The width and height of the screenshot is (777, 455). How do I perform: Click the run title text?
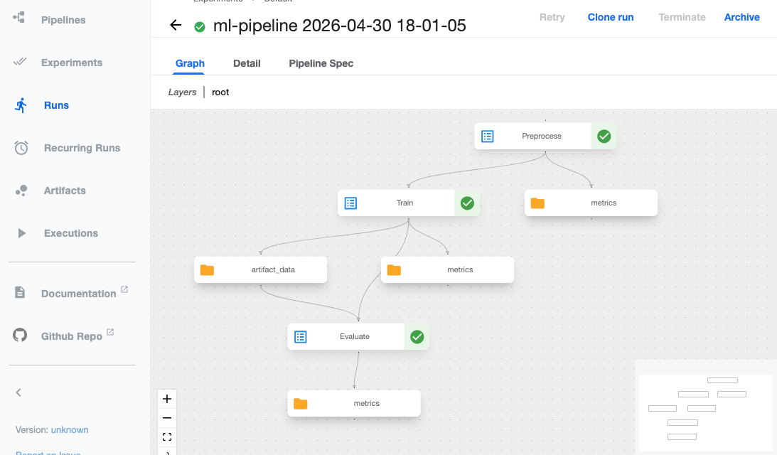[x=339, y=26]
